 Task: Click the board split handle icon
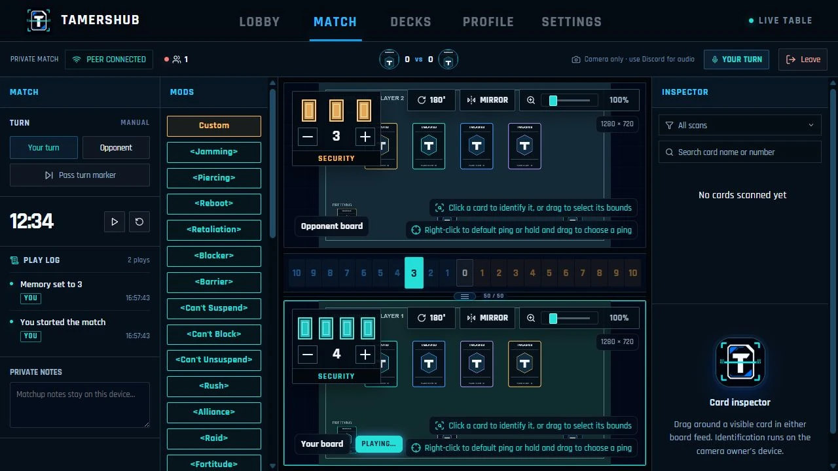click(x=465, y=296)
